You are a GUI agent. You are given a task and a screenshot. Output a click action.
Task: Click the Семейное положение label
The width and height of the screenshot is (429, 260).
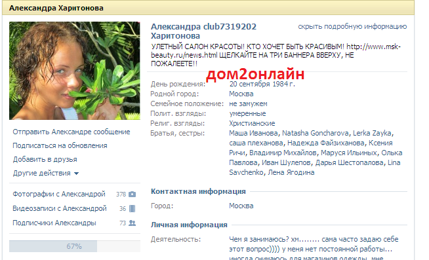click(187, 103)
